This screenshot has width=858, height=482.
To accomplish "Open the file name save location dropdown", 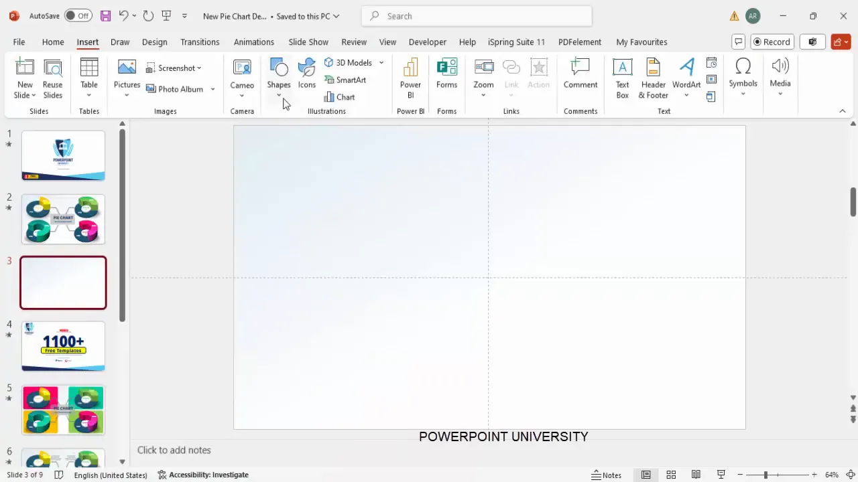I will 336,16.
